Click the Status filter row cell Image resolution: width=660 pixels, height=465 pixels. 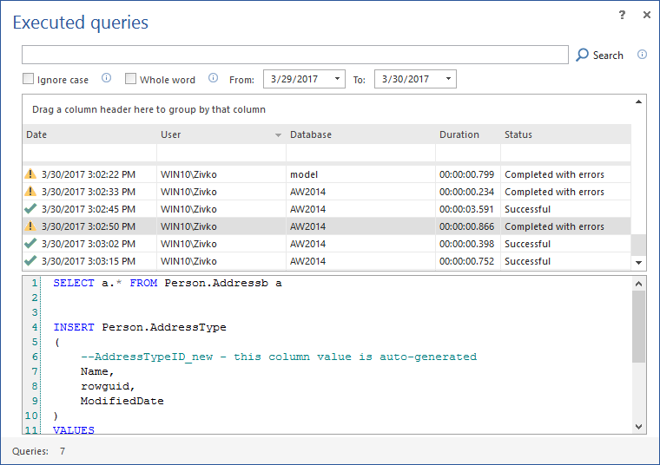click(565, 153)
